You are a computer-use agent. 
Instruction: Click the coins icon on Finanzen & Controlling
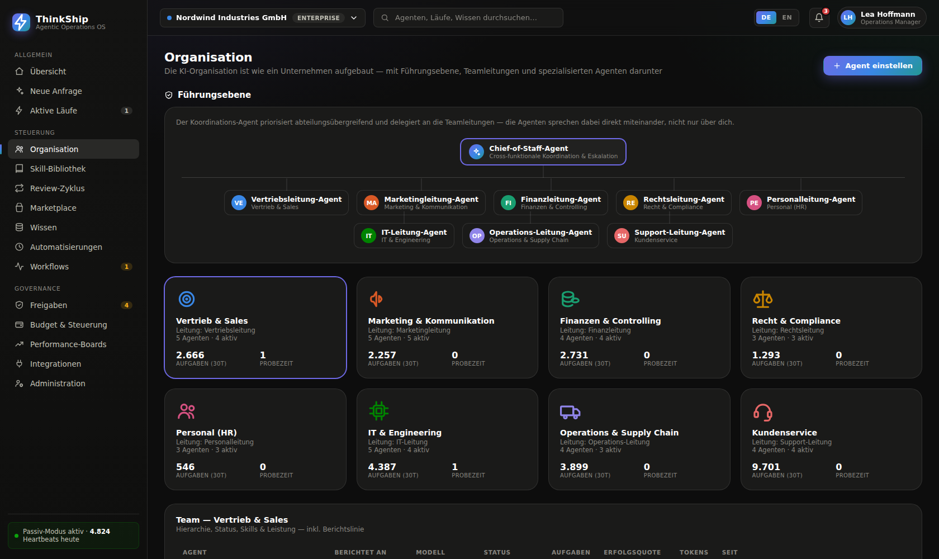[x=570, y=299]
